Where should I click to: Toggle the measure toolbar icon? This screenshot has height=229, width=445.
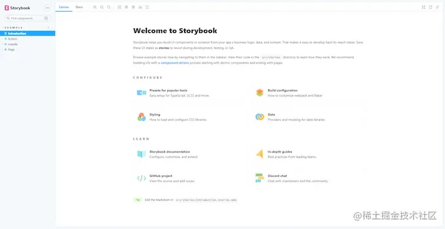click(x=140, y=7)
